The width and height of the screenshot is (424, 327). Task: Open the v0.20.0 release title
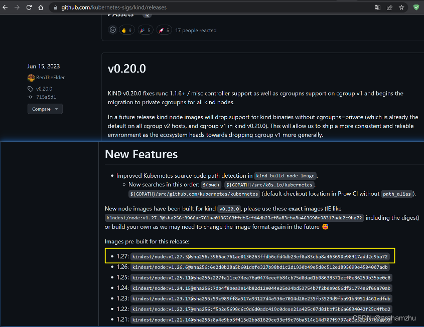point(126,69)
